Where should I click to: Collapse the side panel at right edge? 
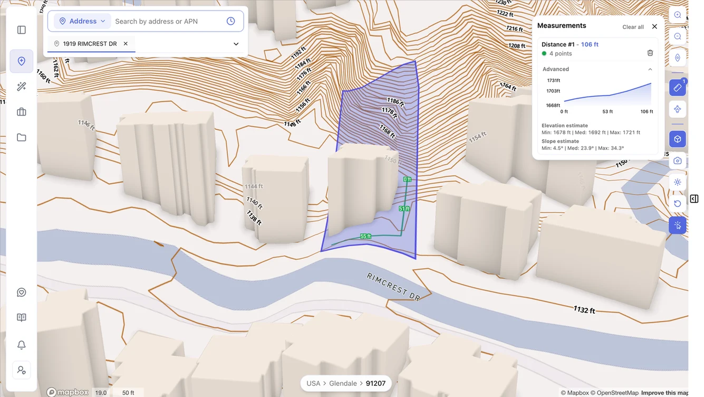click(x=694, y=199)
